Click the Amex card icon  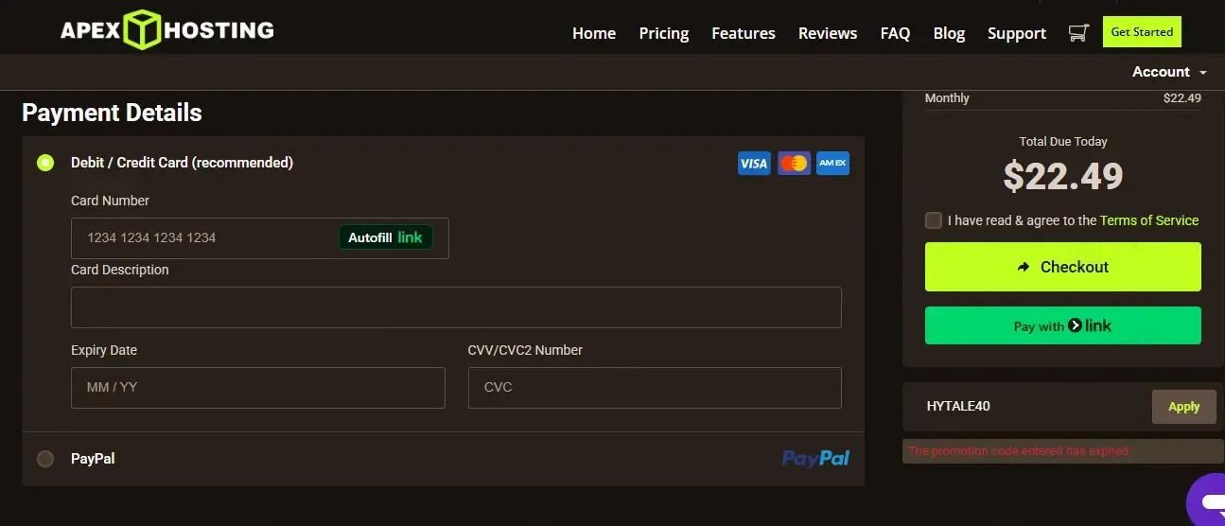[832, 164]
